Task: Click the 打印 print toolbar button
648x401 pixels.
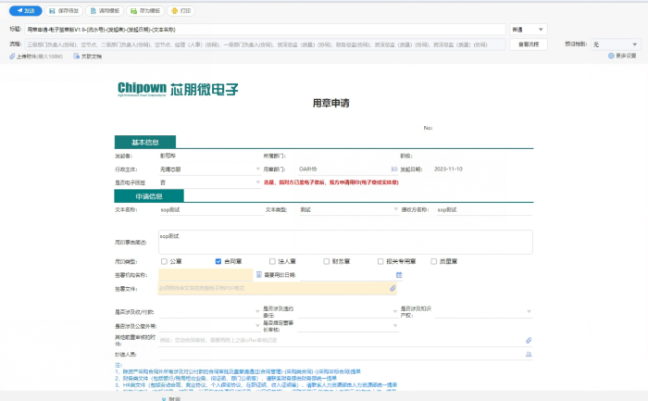Action: 181,10
